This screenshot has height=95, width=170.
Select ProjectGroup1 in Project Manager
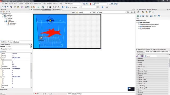[x=142, y=21]
